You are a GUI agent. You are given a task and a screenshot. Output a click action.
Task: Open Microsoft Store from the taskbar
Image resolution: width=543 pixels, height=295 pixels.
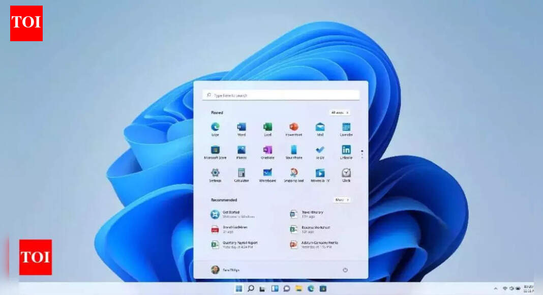pyautogui.click(x=323, y=288)
